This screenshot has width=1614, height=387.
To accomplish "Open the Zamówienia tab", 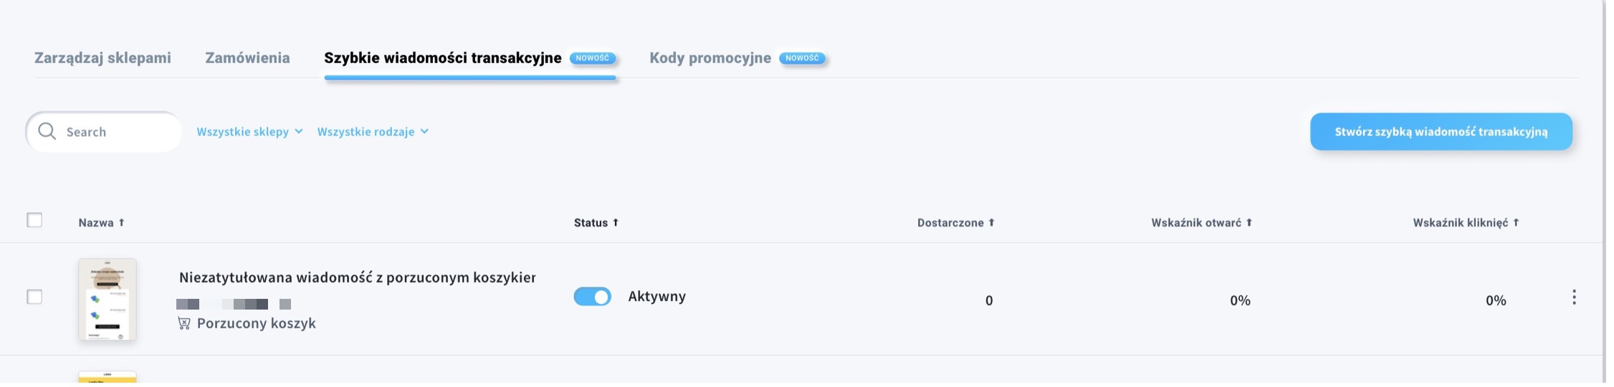I will 249,58.
